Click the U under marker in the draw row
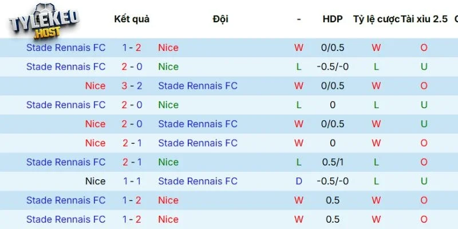458x229 pixels. pos(424,181)
